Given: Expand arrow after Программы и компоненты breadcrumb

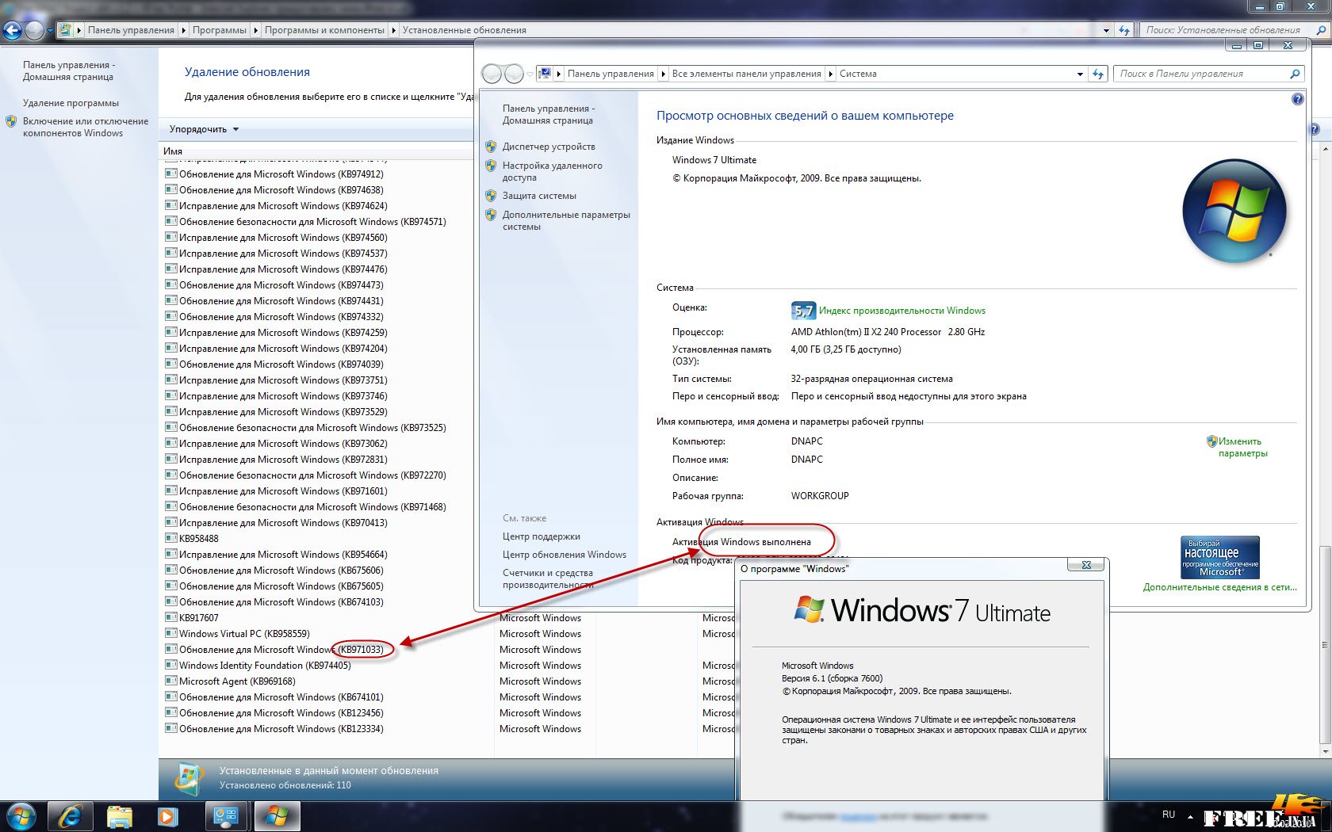Looking at the screenshot, I should click(x=393, y=30).
